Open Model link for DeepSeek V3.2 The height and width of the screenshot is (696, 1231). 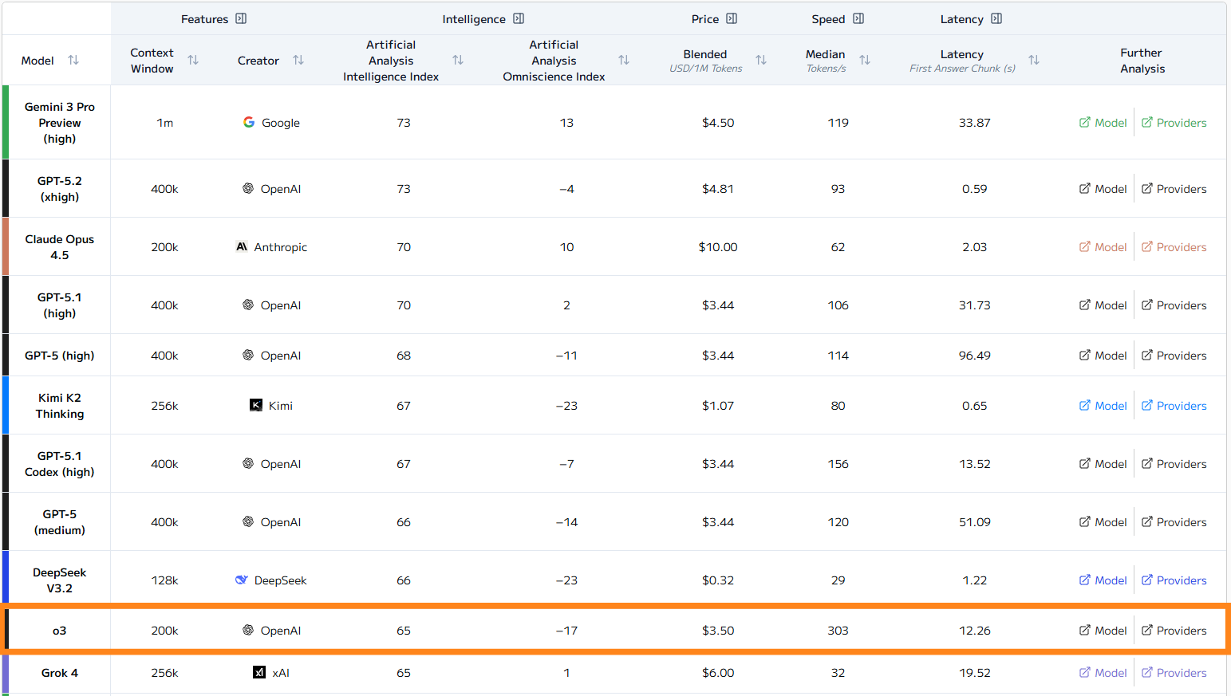click(x=1103, y=580)
